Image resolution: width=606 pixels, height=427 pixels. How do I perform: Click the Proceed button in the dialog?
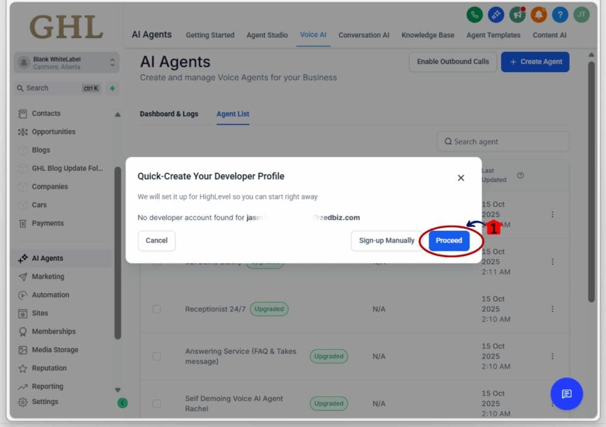pyautogui.click(x=448, y=241)
